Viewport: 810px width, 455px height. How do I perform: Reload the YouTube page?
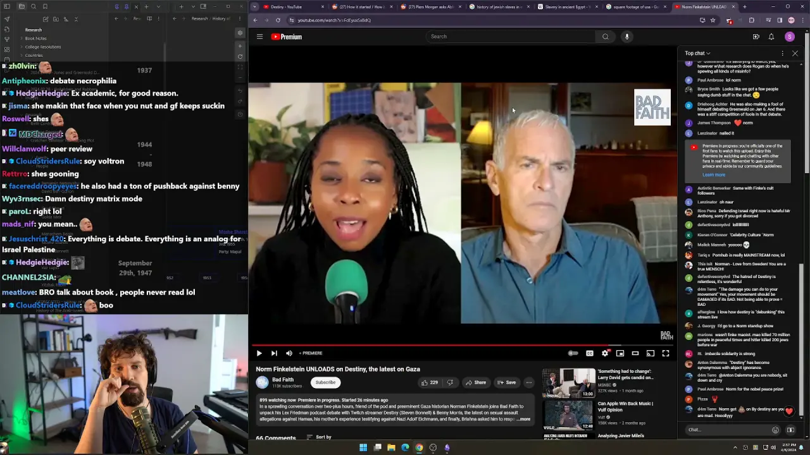[x=278, y=20]
